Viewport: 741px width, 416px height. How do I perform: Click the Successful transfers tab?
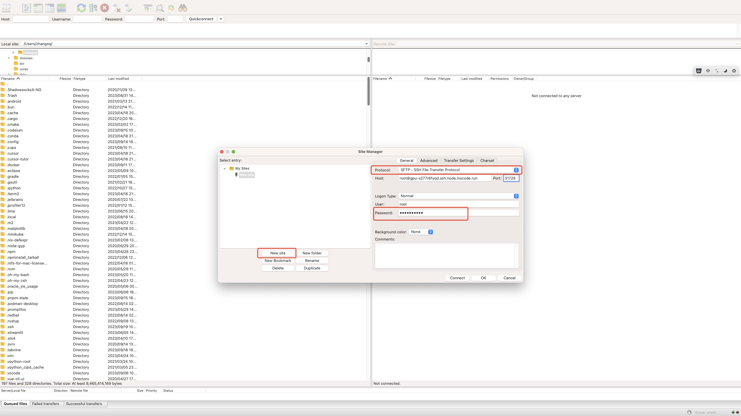83,403
